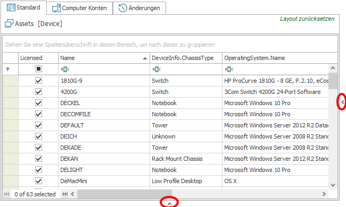Jump to last record navigator icon
The height and width of the screenshot is (207, 346).
(x=65, y=194)
